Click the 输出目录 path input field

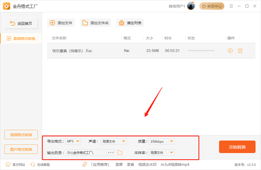[x=86, y=153]
